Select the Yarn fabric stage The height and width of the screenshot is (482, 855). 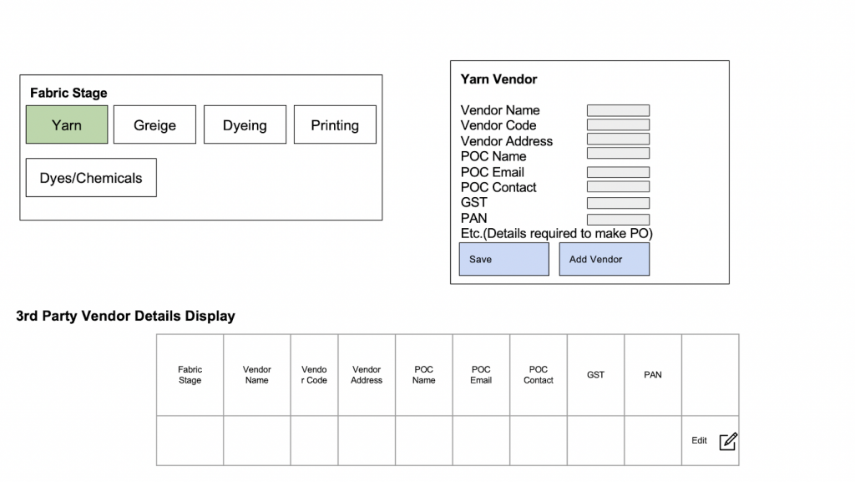pos(67,124)
